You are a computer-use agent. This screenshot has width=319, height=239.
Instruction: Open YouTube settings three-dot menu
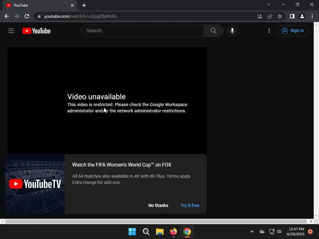[x=269, y=31]
